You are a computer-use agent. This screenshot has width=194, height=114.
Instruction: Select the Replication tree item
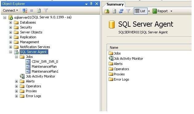point(28,37)
